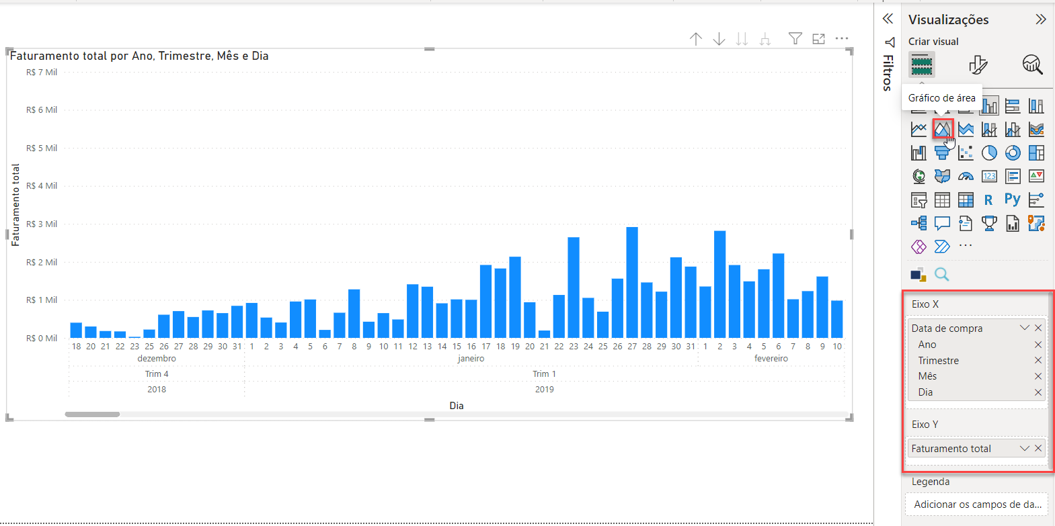Choose the 100% stacked column chart visual
This screenshot has height=526, width=1055.
tap(1036, 106)
